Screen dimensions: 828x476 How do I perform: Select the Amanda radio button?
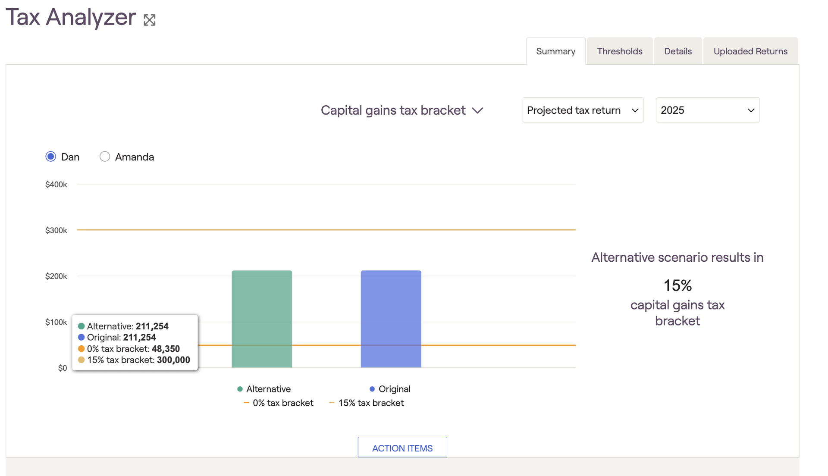pos(105,157)
